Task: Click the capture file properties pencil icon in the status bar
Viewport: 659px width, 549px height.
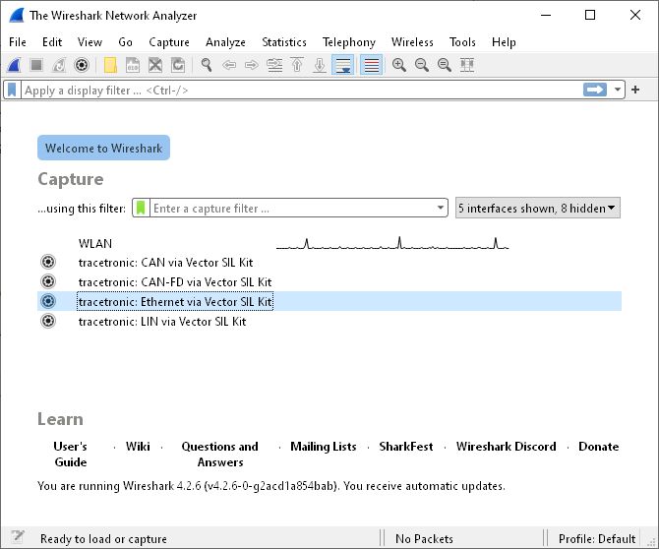Action: (18, 537)
